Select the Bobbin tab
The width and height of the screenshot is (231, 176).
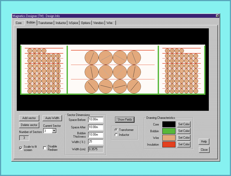[31, 22]
